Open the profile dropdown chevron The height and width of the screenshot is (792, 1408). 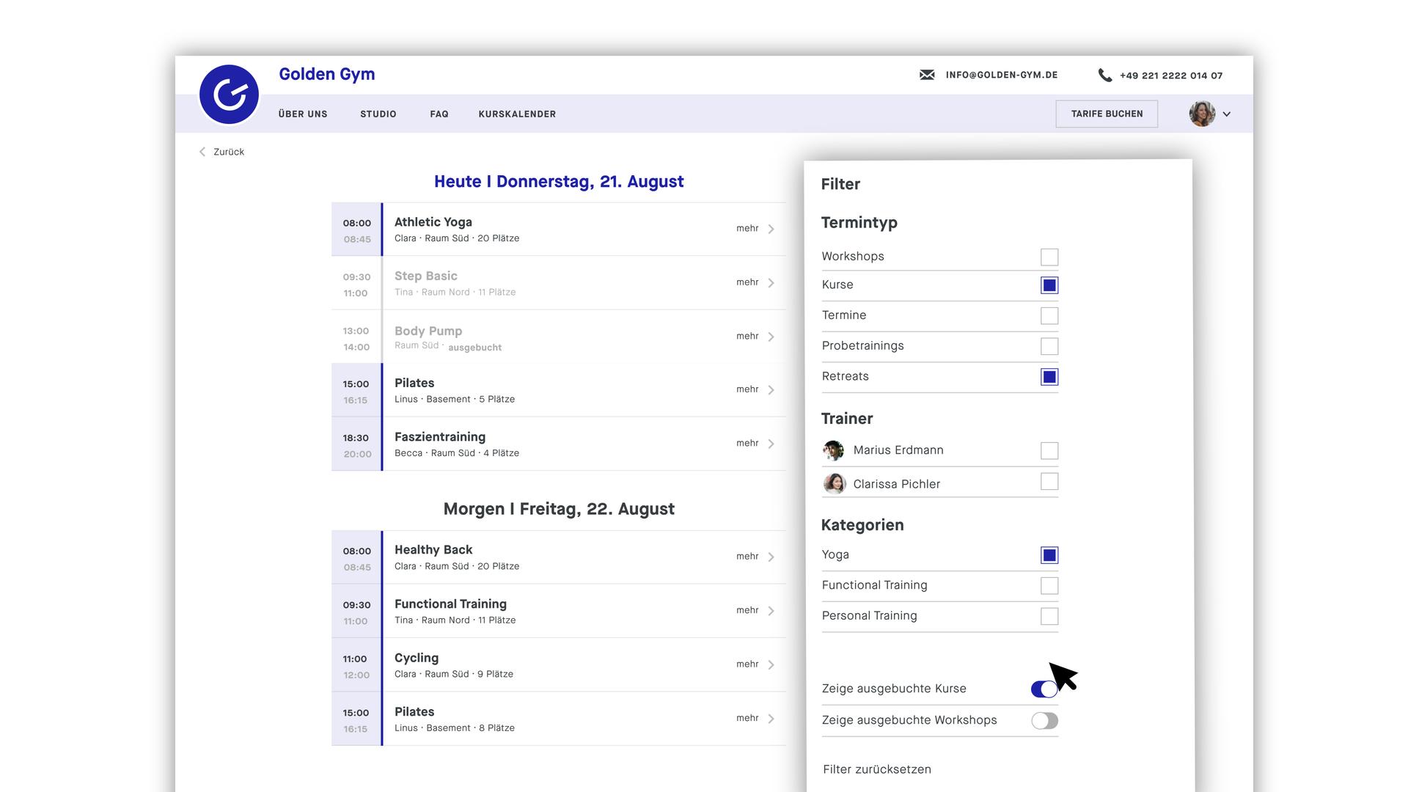[1226, 114]
